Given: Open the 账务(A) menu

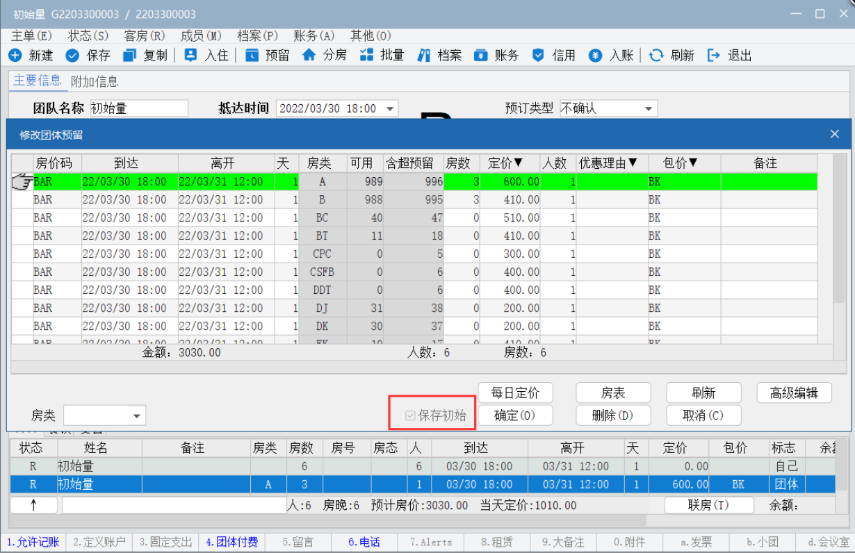Looking at the screenshot, I should (314, 36).
